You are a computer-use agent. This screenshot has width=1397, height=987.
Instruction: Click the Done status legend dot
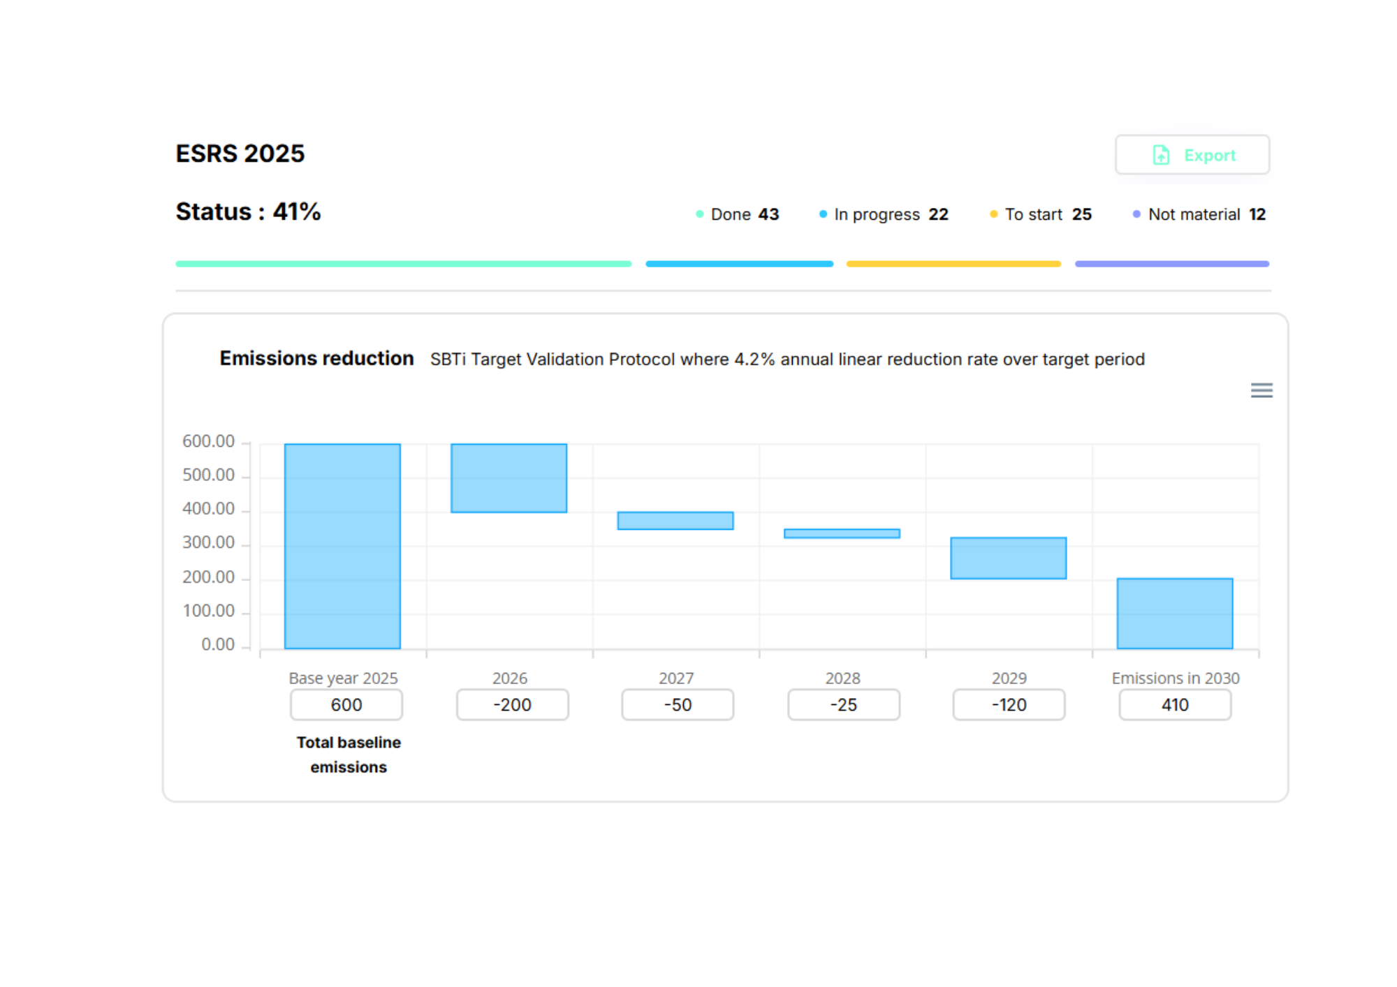699,214
